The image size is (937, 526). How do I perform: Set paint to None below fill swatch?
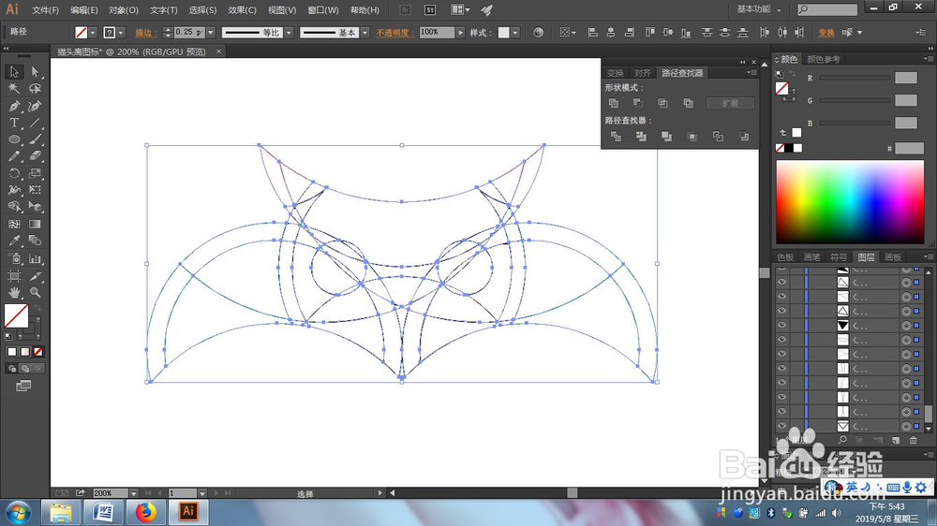click(37, 352)
